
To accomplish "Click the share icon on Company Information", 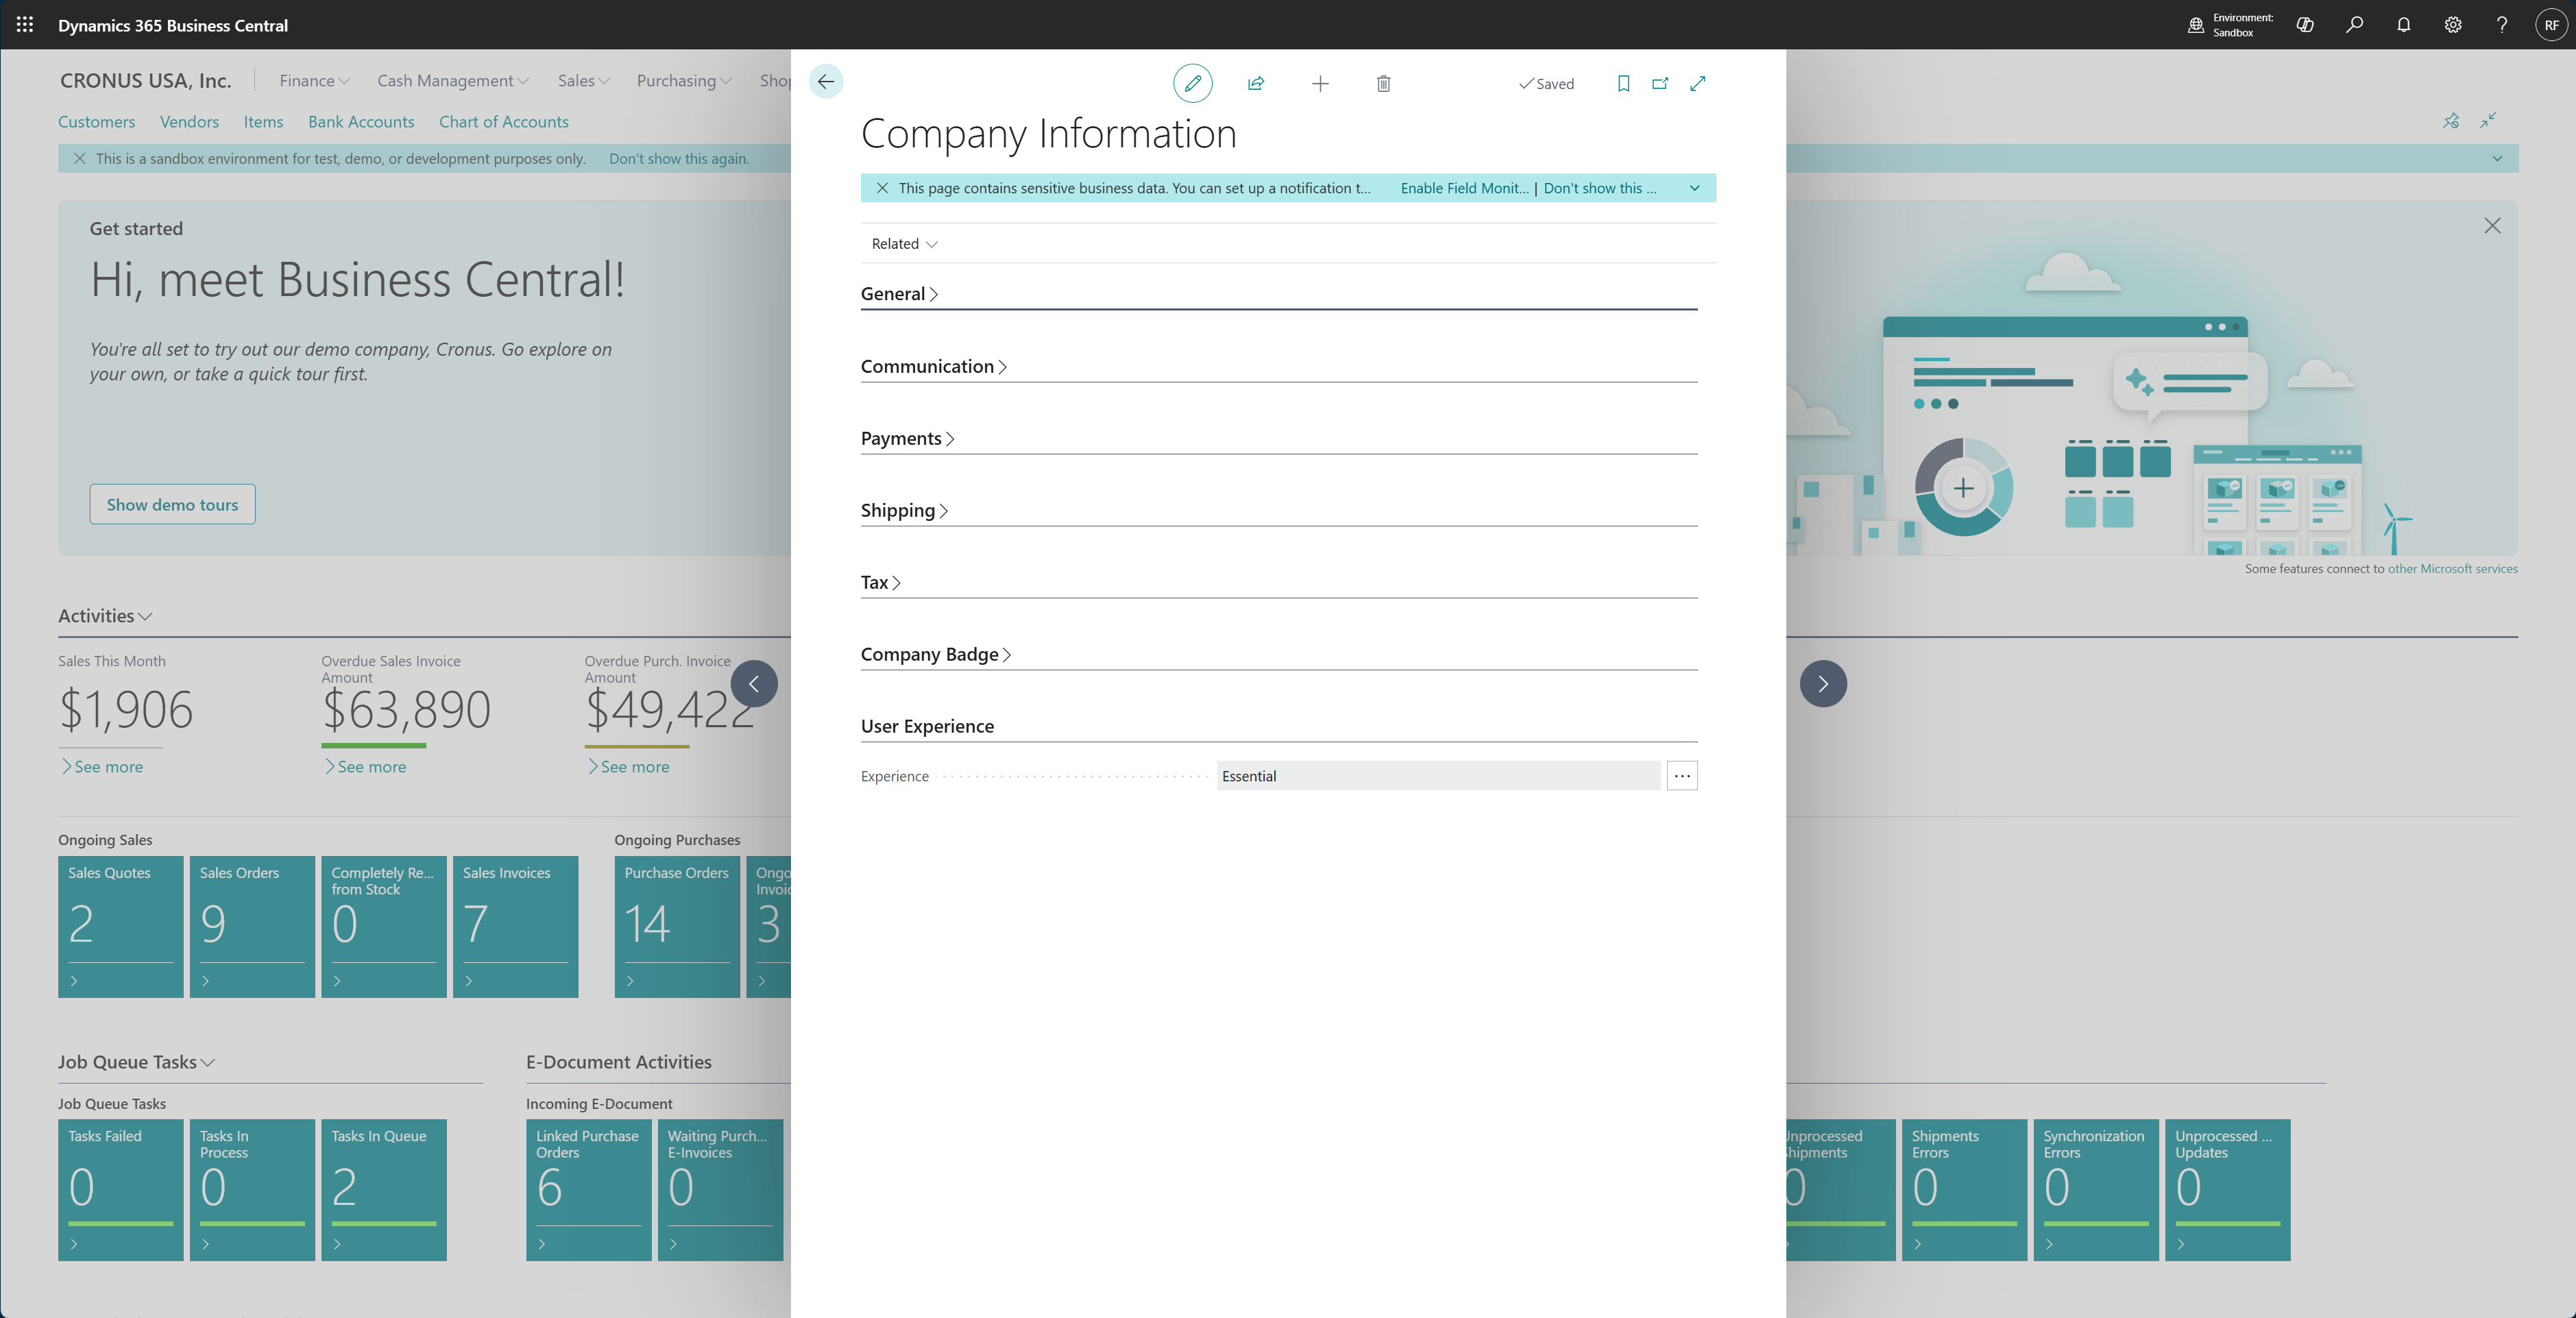I will coord(1256,83).
